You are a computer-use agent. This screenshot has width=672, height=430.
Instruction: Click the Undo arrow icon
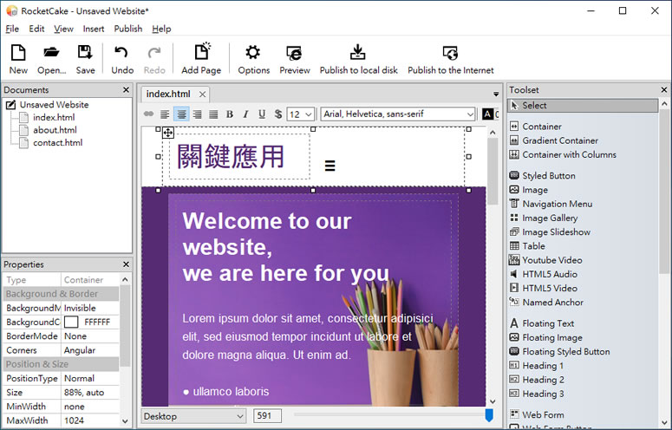pos(122,54)
